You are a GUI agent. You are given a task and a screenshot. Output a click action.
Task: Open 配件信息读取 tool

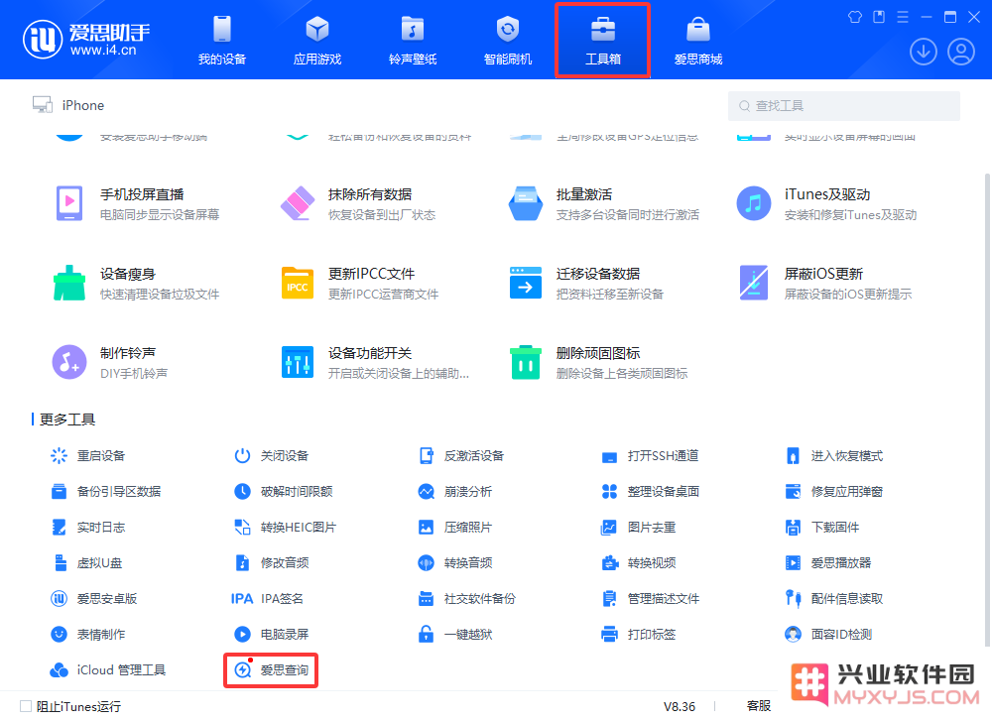pos(834,598)
